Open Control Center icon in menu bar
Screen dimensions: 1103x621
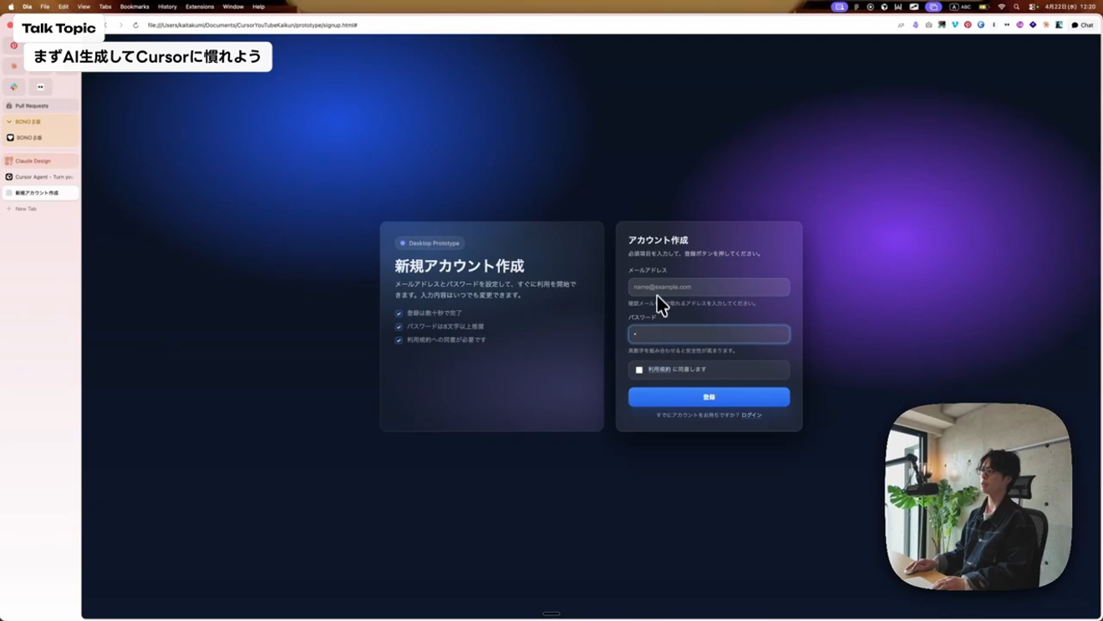pos(1033,7)
